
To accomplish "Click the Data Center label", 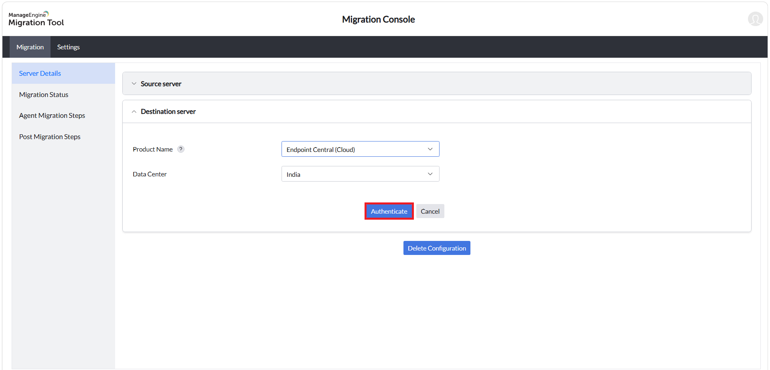I will pos(150,174).
